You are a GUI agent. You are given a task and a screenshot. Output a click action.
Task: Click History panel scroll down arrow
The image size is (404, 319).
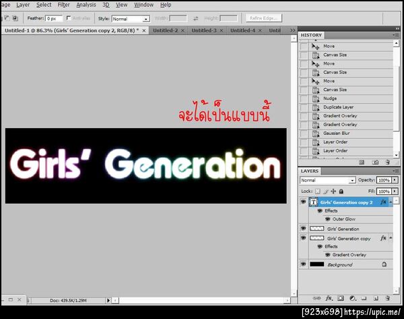coord(397,155)
